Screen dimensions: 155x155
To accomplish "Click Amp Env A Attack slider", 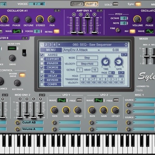I will (74, 33).
